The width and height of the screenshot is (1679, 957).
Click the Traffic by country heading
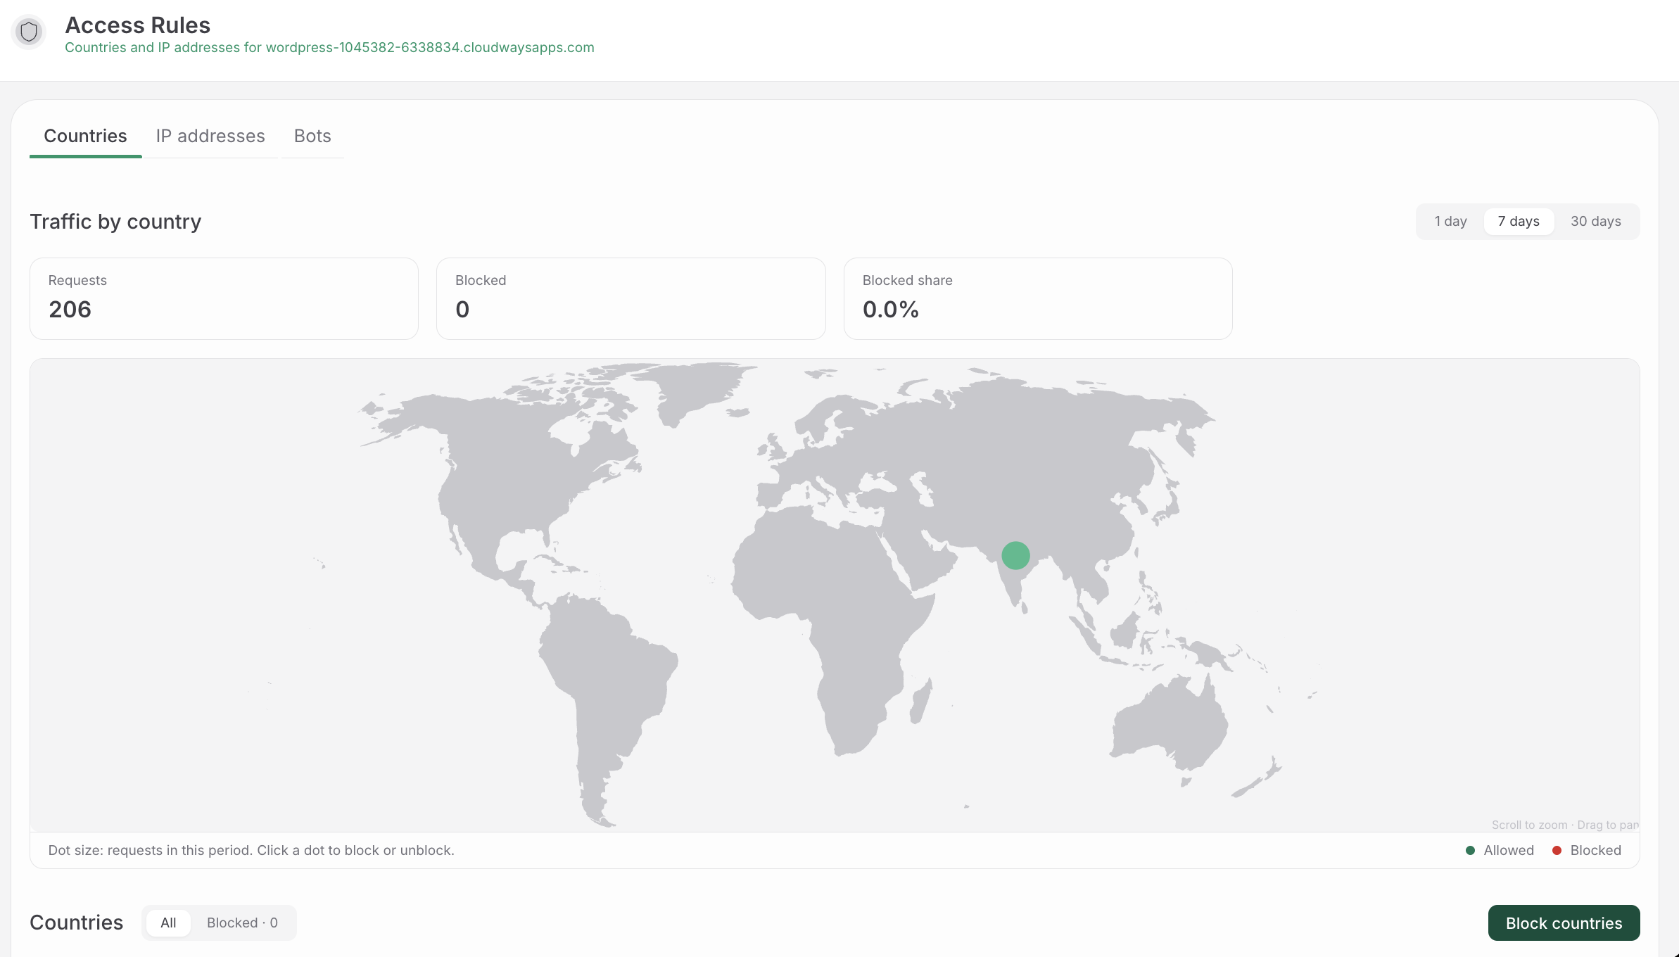(115, 222)
